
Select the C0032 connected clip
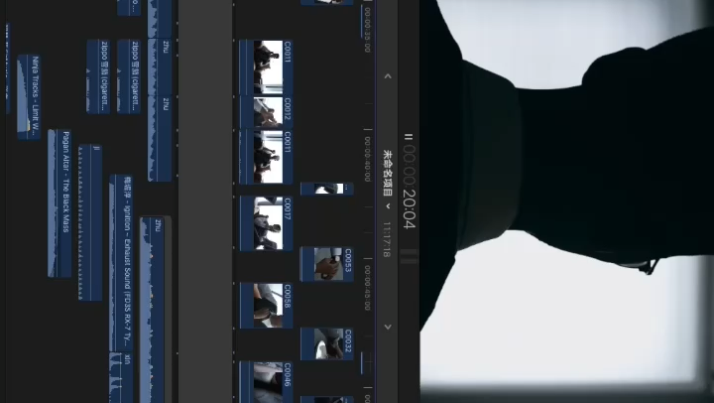pyautogui.click(x=327, y=343)
